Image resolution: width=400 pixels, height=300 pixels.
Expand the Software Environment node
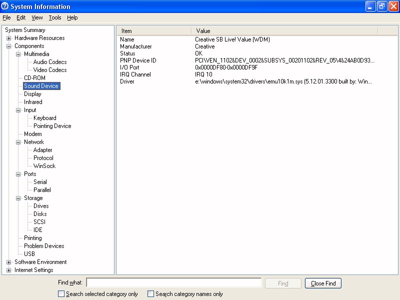coord(8,262)
